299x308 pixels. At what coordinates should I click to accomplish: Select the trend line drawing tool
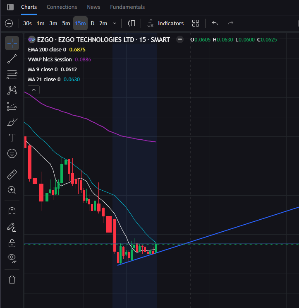tap(12, 59)
